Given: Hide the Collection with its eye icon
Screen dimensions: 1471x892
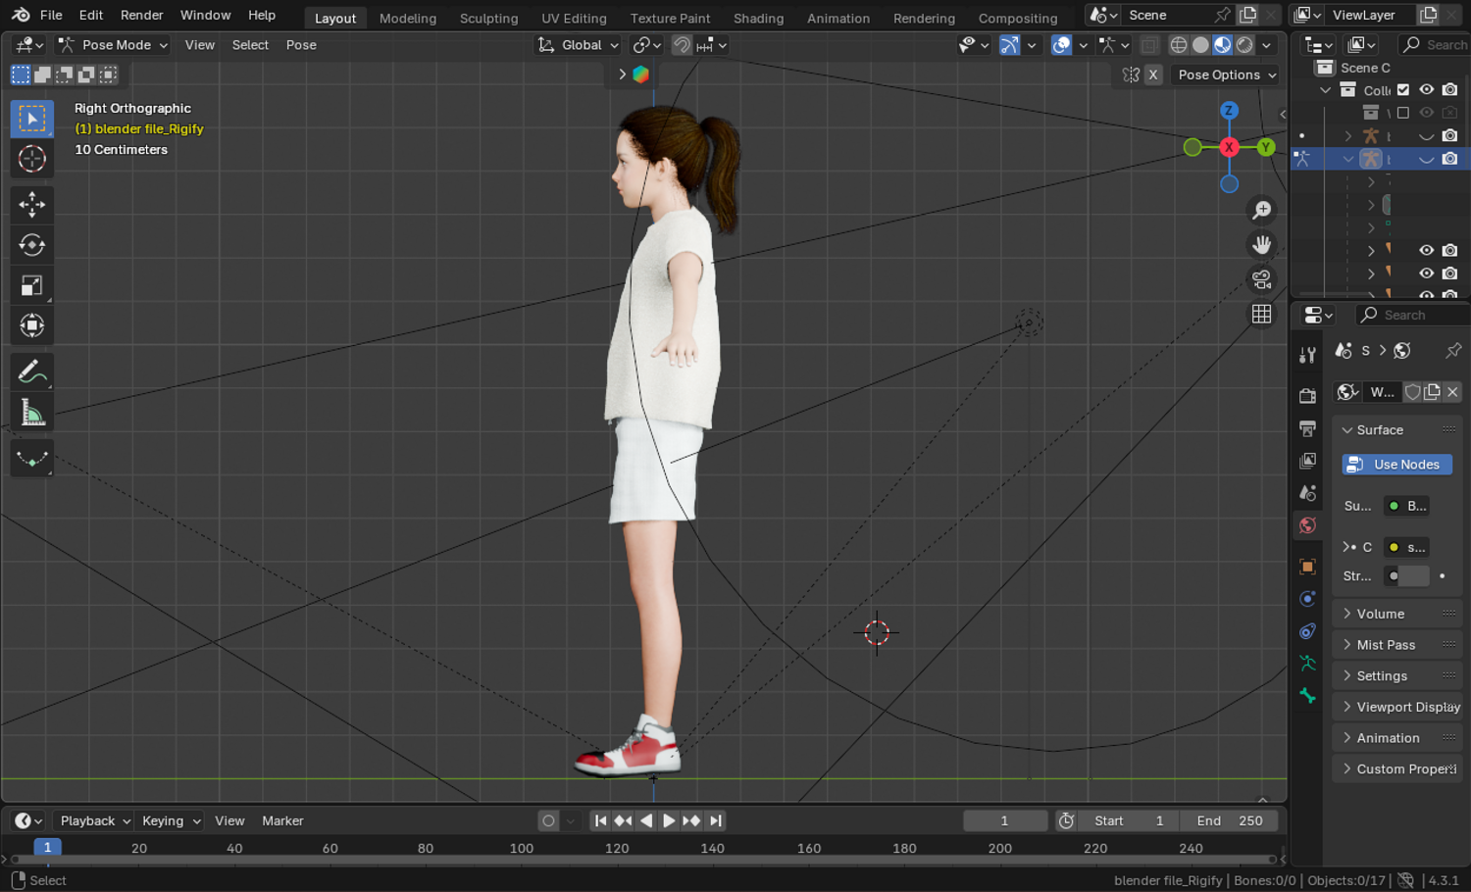Looking at the screenshot, I should pyautogui.click(x=1427, y=90).
